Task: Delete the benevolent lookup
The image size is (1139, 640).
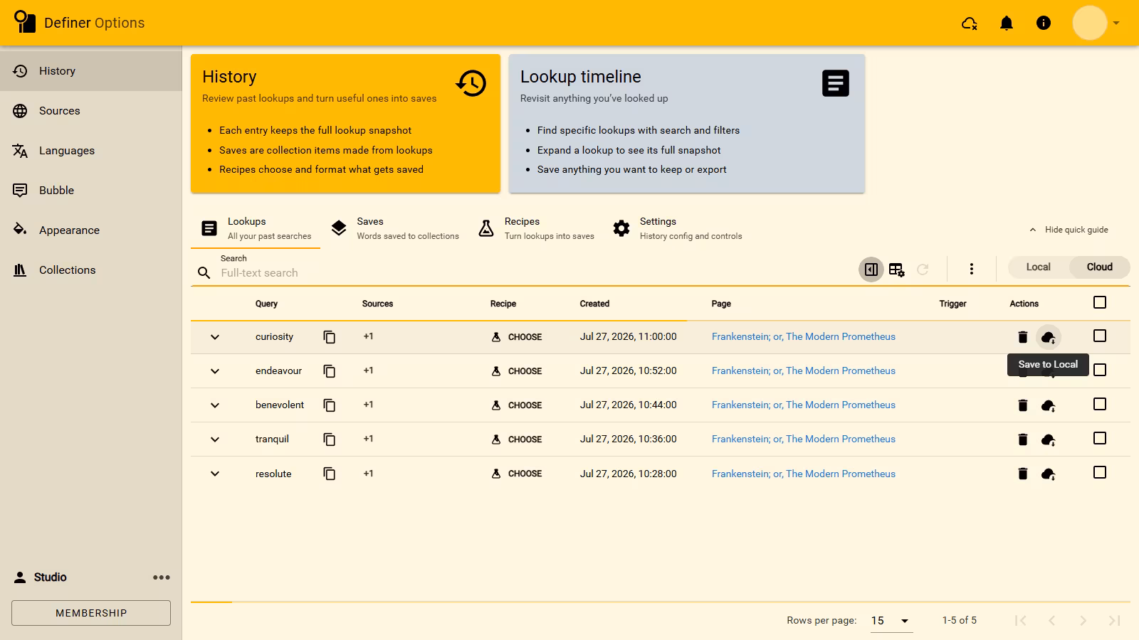Action: pyautogui.click(x=1023, y=405)
